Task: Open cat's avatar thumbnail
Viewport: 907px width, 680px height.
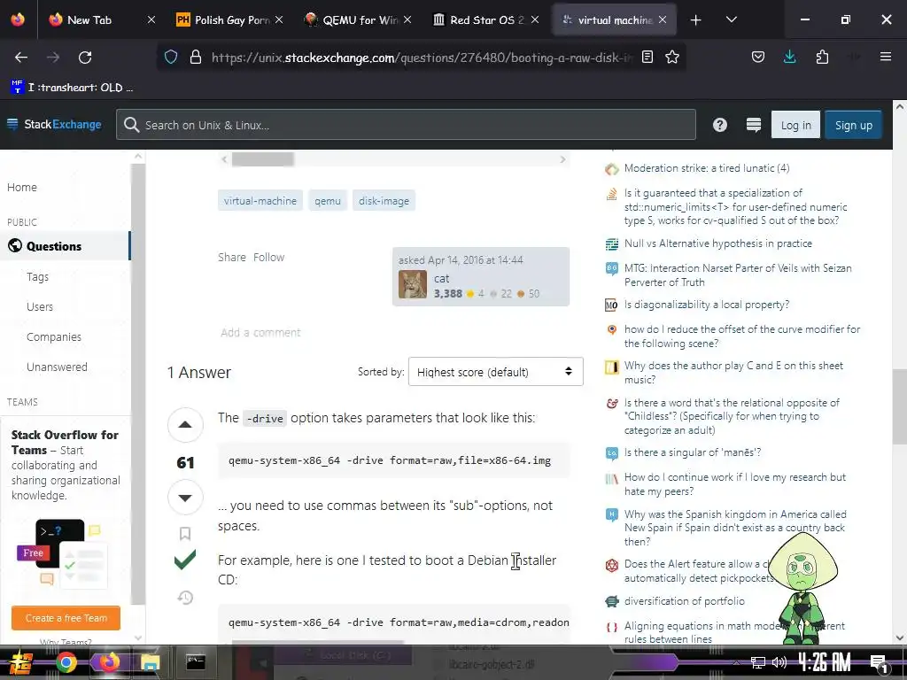Action: click(413, 284)
